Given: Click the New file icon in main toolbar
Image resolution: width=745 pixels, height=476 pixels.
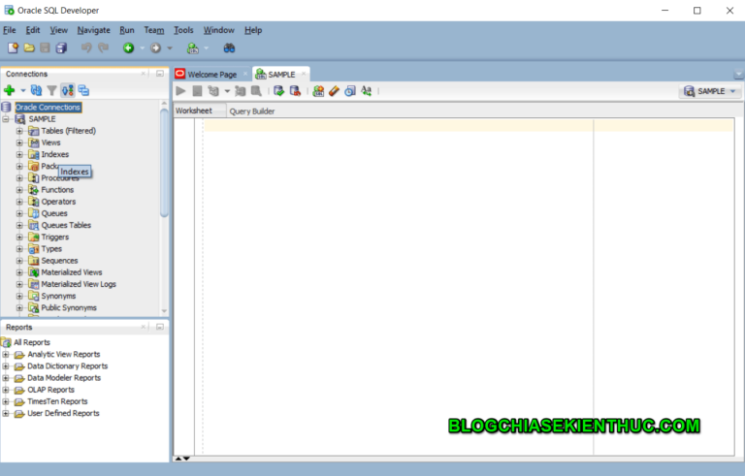Looking at the screenshot, I should [x=13, y=48].
